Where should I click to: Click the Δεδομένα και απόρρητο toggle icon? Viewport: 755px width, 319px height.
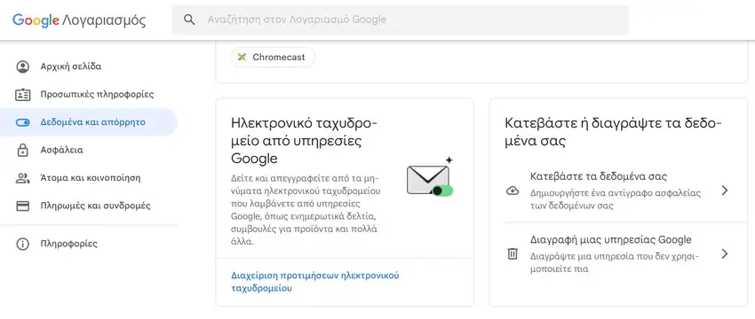(x=22, y=122)
